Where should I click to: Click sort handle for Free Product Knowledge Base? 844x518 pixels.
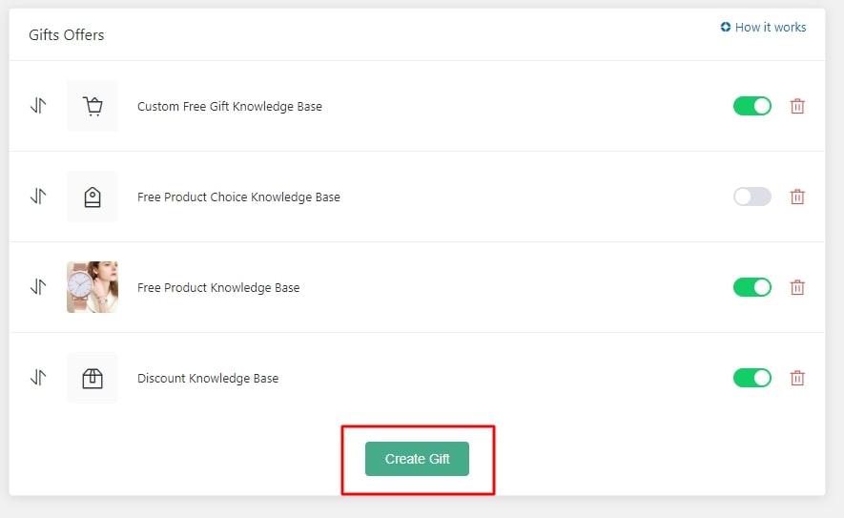pos(38,287)
